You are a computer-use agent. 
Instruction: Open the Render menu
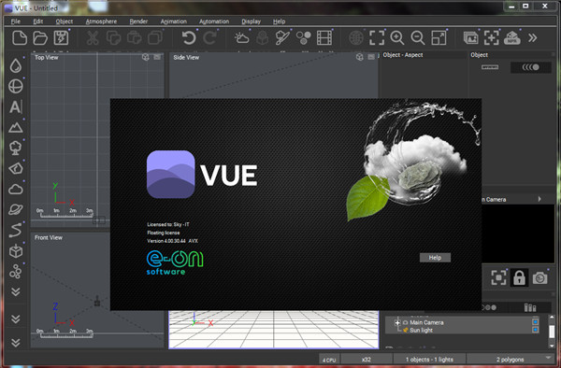(x=138, y=21)
